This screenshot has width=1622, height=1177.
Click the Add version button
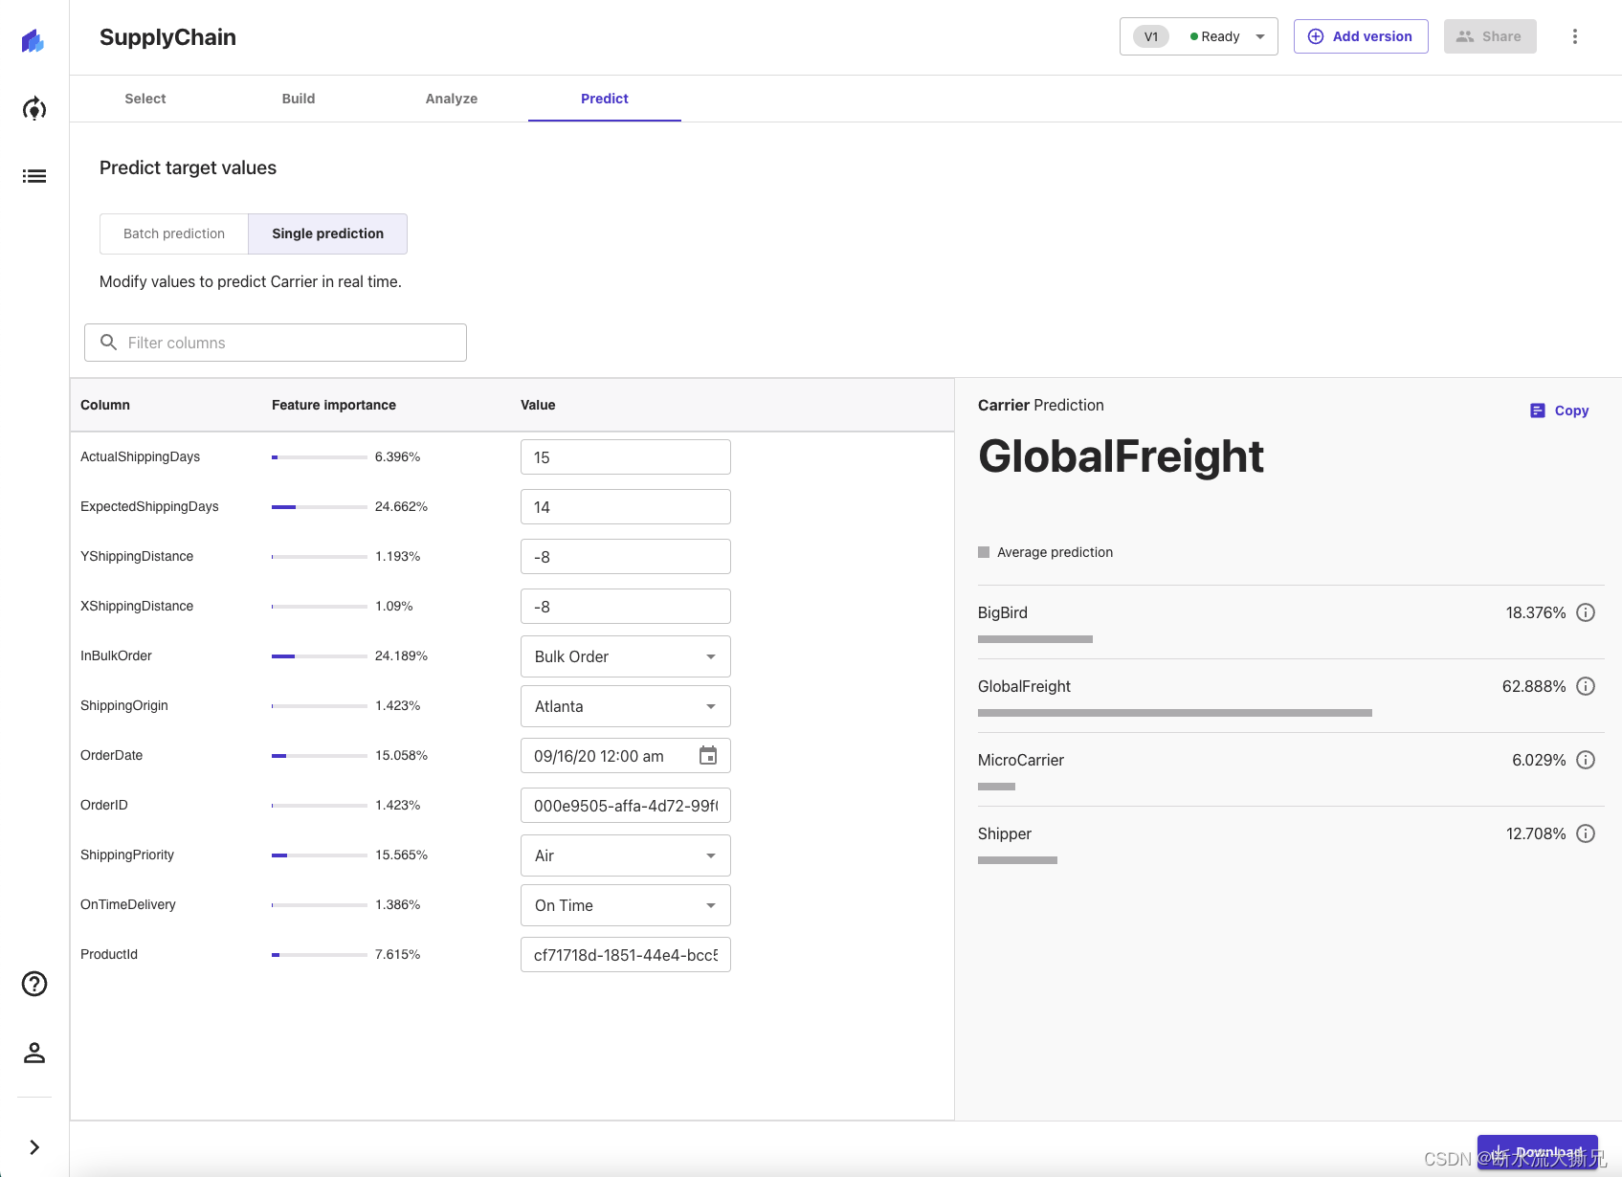(x=1361, y=36)
